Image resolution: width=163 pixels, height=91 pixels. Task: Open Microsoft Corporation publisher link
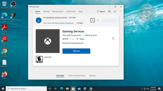click(72, 35)
